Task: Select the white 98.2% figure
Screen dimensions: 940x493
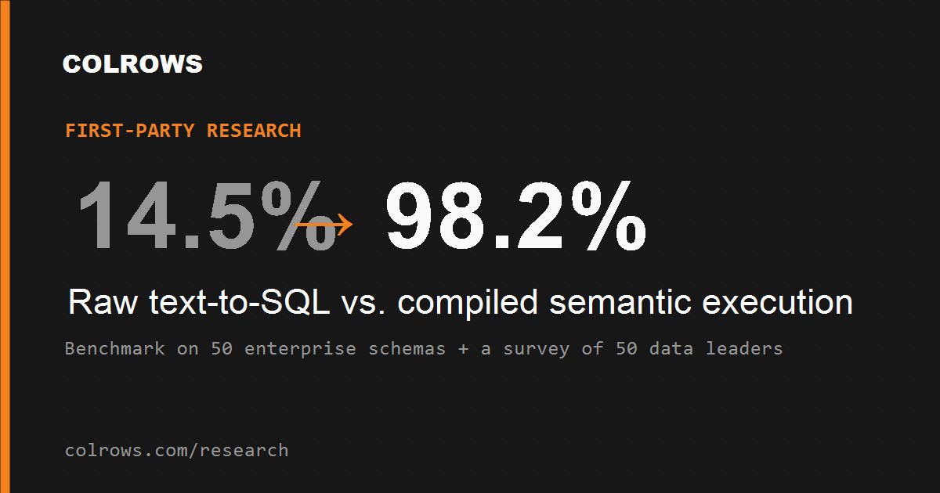Action: pos(516,215)
